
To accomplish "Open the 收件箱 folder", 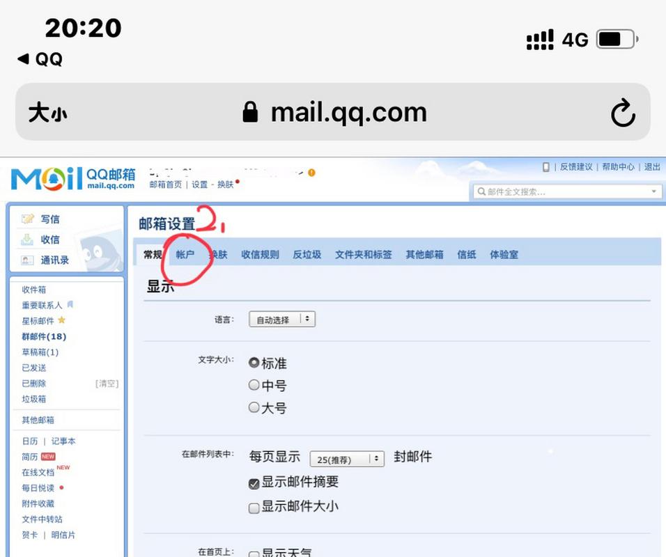I will [34, 290].
